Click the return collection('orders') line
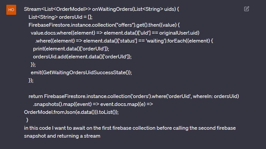 click(x=134, y=96)
